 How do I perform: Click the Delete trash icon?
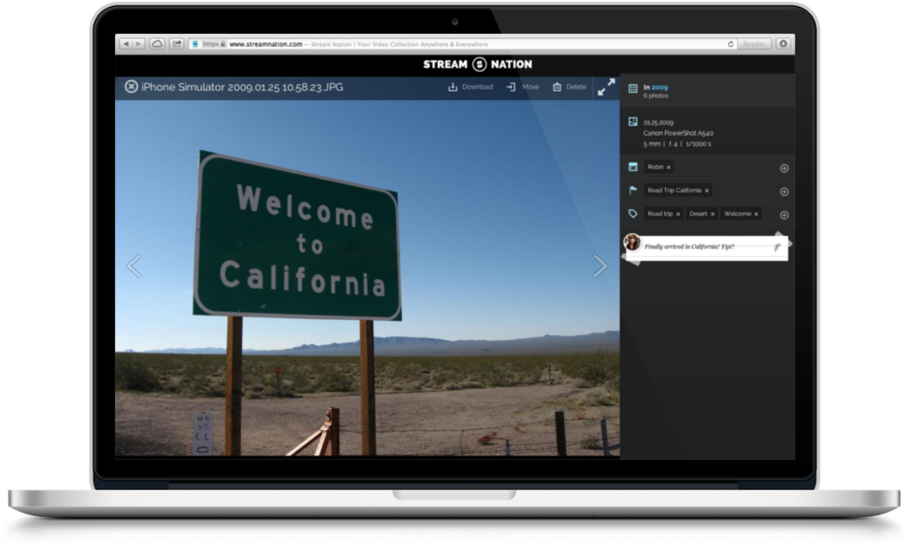557,86
